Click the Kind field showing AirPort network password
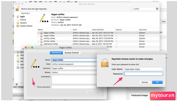The image size is (177, 102). pos(74,64)
